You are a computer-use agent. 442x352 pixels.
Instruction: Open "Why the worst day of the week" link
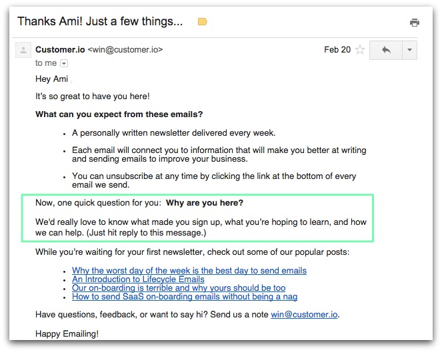pyautogui.click(x=189, y=271)
